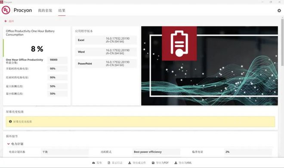Viewport: 284px width, 168px height.
Task: Click the Office Productivity One Hour Battery Consumption title
Action: pyautogui.click(x=30, y=33)
